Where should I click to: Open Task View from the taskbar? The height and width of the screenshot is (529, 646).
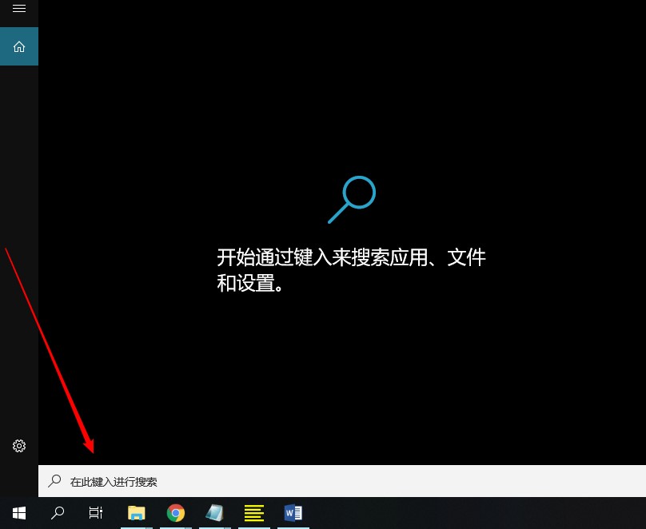coord(95,512)
